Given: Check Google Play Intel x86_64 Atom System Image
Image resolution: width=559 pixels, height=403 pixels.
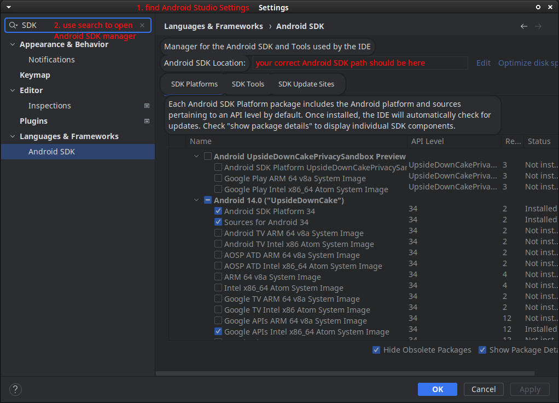Looking at the screenshot, I should [x=218, y=189].
